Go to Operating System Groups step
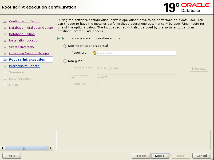Viewport: 214px width, 160px height. click(x=29, y=53)
